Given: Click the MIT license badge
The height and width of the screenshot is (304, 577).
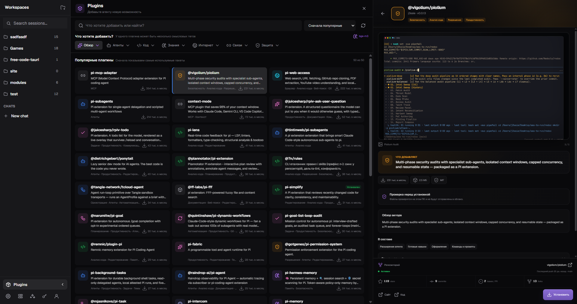Looking at the screenshot, I should point(439,180).
